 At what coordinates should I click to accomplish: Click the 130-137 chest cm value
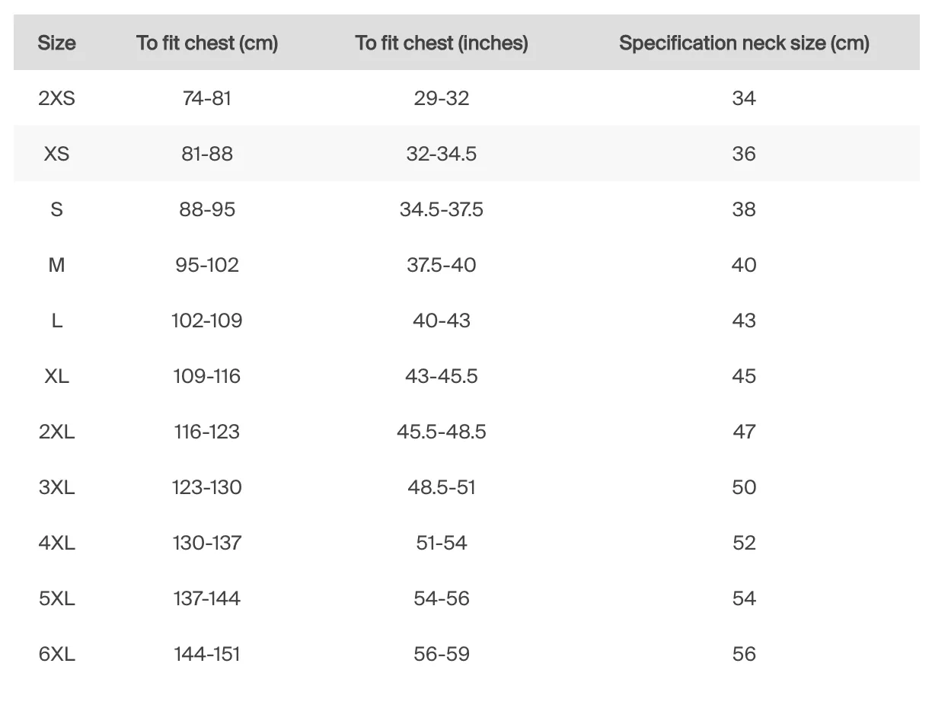point(207,543)
